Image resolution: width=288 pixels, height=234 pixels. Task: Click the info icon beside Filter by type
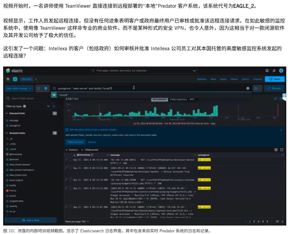(54, 107)
